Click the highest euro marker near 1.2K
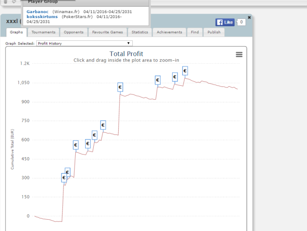The width and height of the screenshot is (307, 231). coord(185,71)
